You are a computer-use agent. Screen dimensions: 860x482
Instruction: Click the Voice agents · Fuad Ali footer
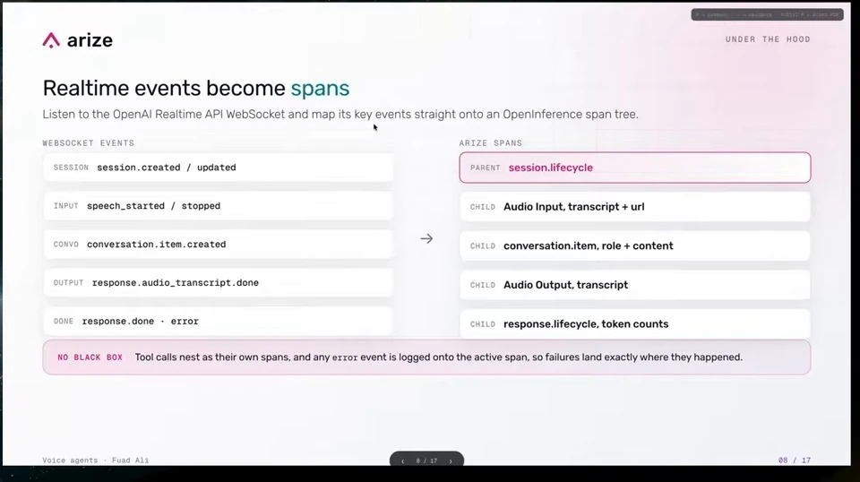96,460
